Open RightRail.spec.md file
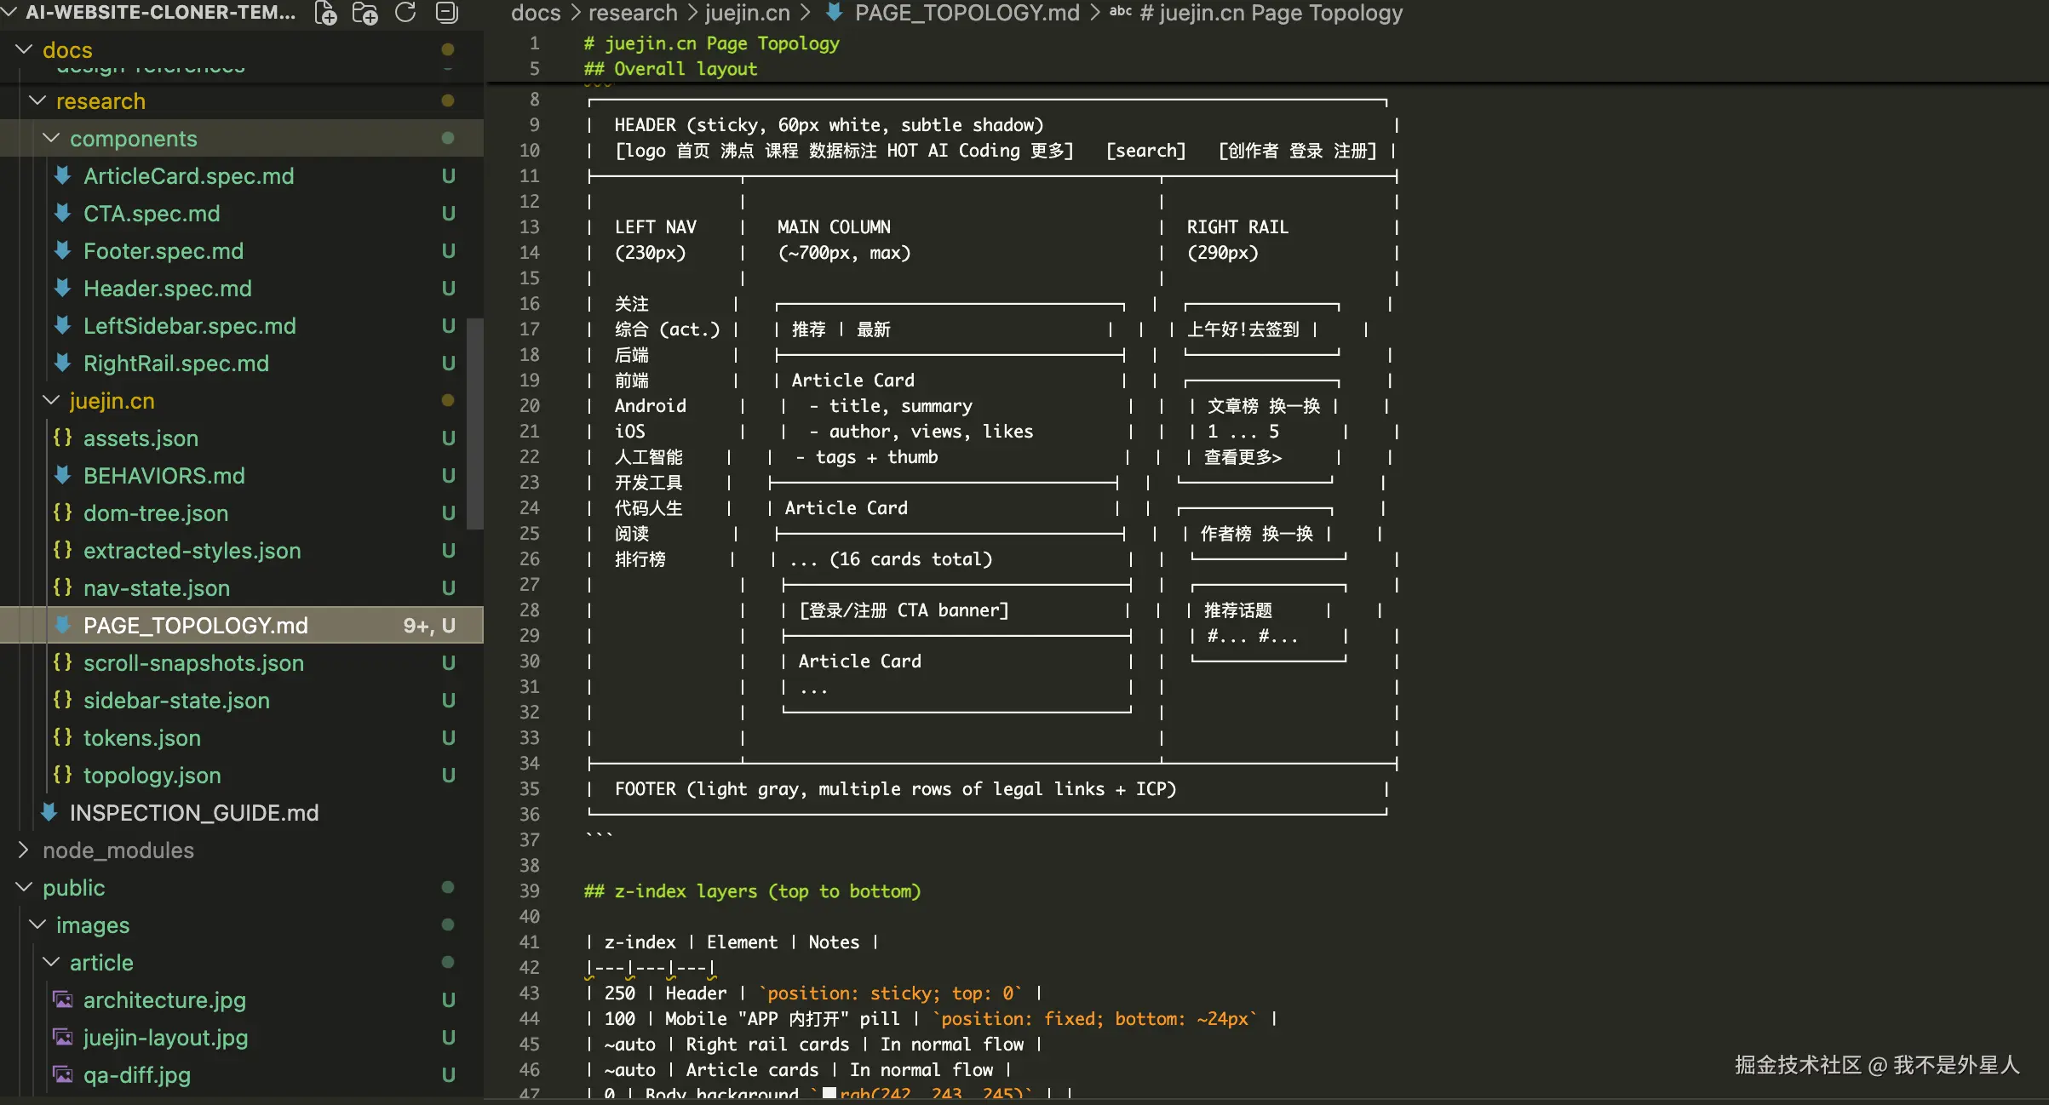 point(176,363)
